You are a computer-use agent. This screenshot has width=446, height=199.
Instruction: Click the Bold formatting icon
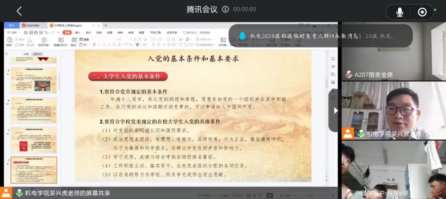(94, 45)
